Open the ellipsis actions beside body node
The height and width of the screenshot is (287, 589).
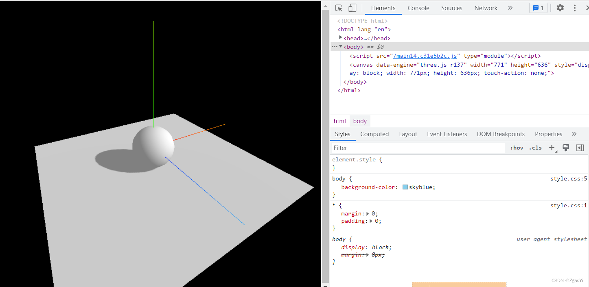click(334, 47)
